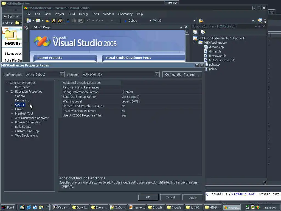Image resolution: width=281 pixels, height=211 pixels.
Task: Click the Configuration Manager button
Action: [x=182, y=74]
